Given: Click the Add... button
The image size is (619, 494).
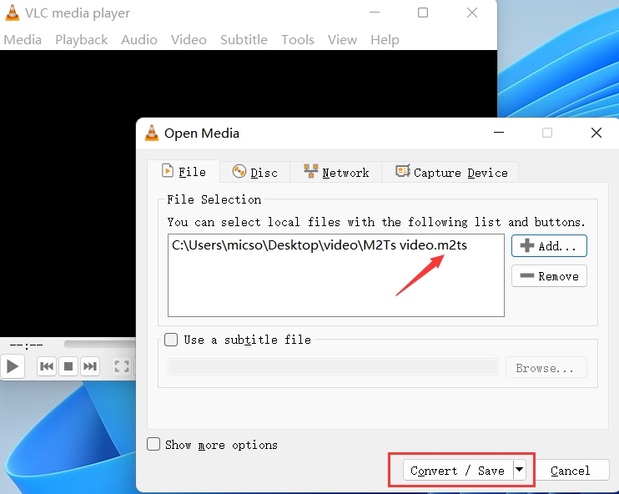Looking at the screenshot, I should (x=549, y=246).
